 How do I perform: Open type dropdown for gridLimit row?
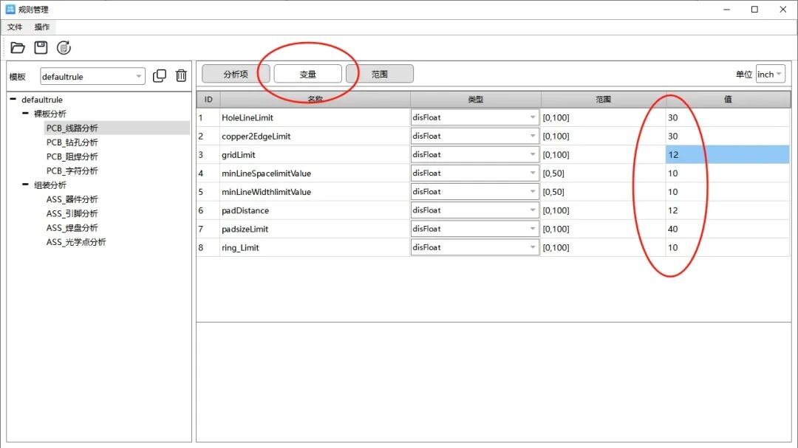coord(474,154)
